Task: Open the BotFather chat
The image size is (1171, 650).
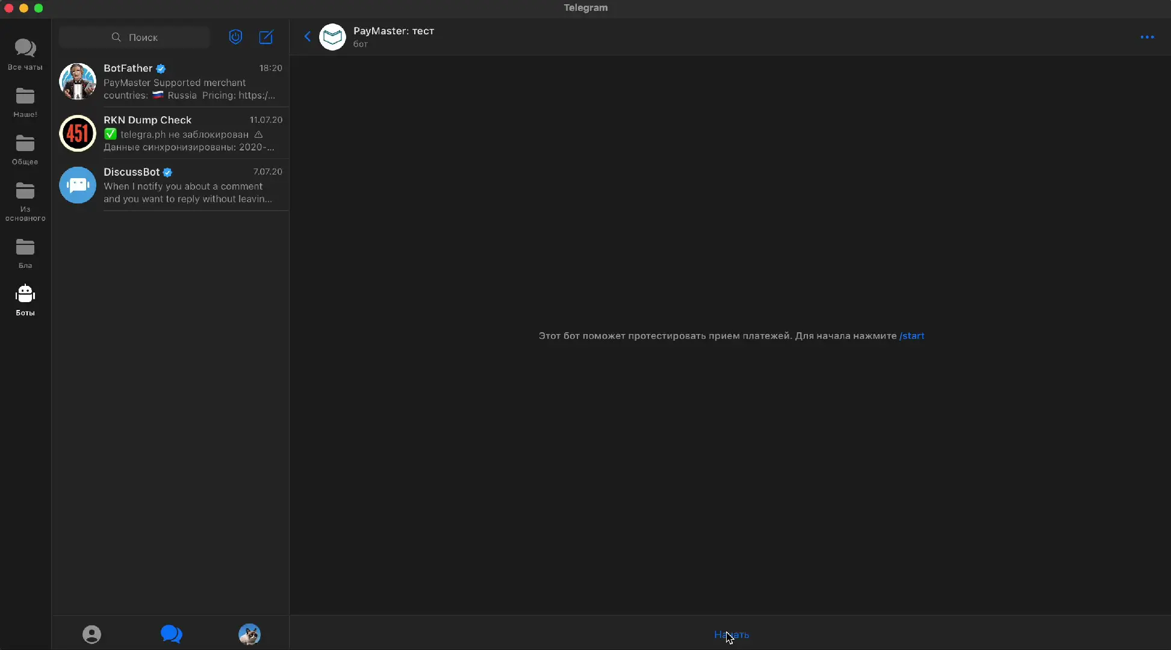Action: point(174,81)
